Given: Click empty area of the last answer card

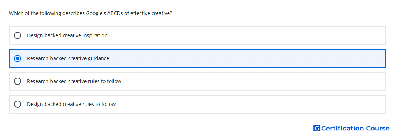Looking at the screenshot, I should (252, 104).
